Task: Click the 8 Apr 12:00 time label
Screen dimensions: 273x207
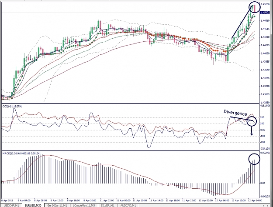Action: (57, 200)
